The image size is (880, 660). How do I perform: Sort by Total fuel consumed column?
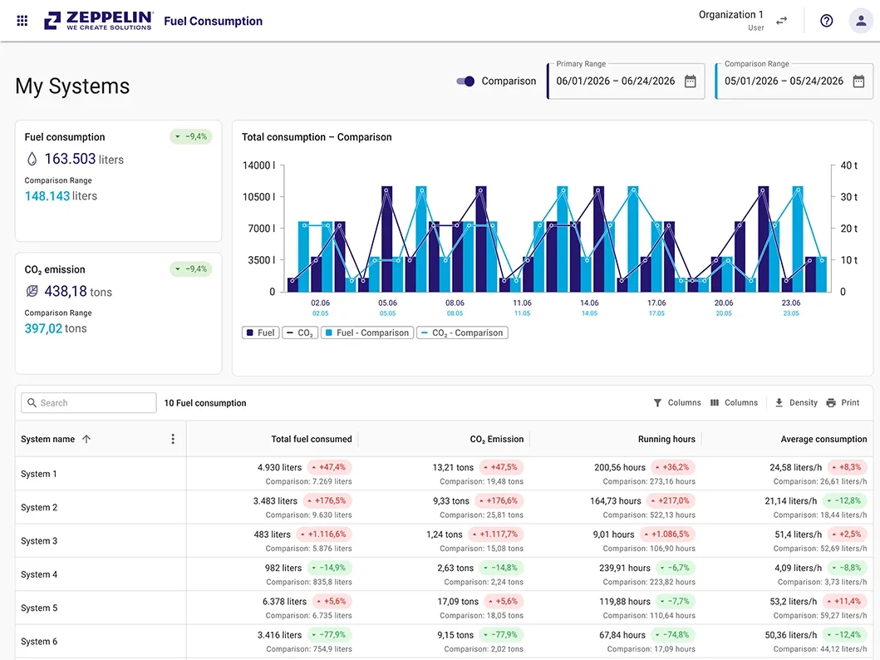point(312,439)
